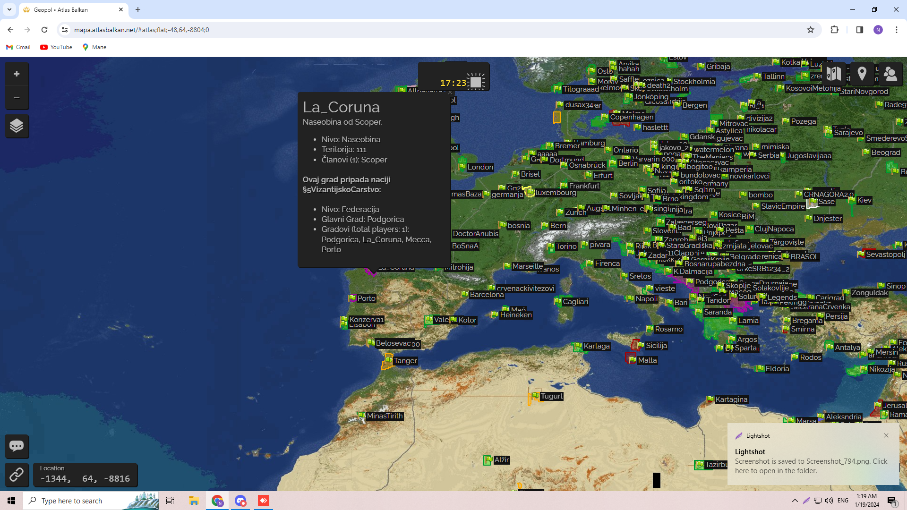
Task: Bookmark this page with star icon
Action: (811, 30)
